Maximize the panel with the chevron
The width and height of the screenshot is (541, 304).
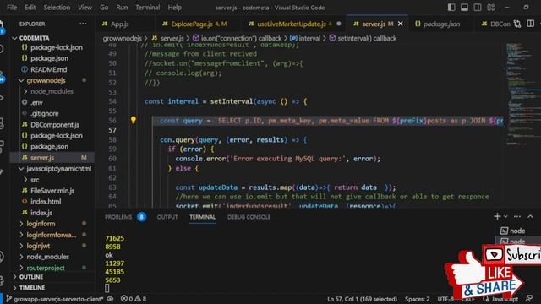click(x=530, y=216)
